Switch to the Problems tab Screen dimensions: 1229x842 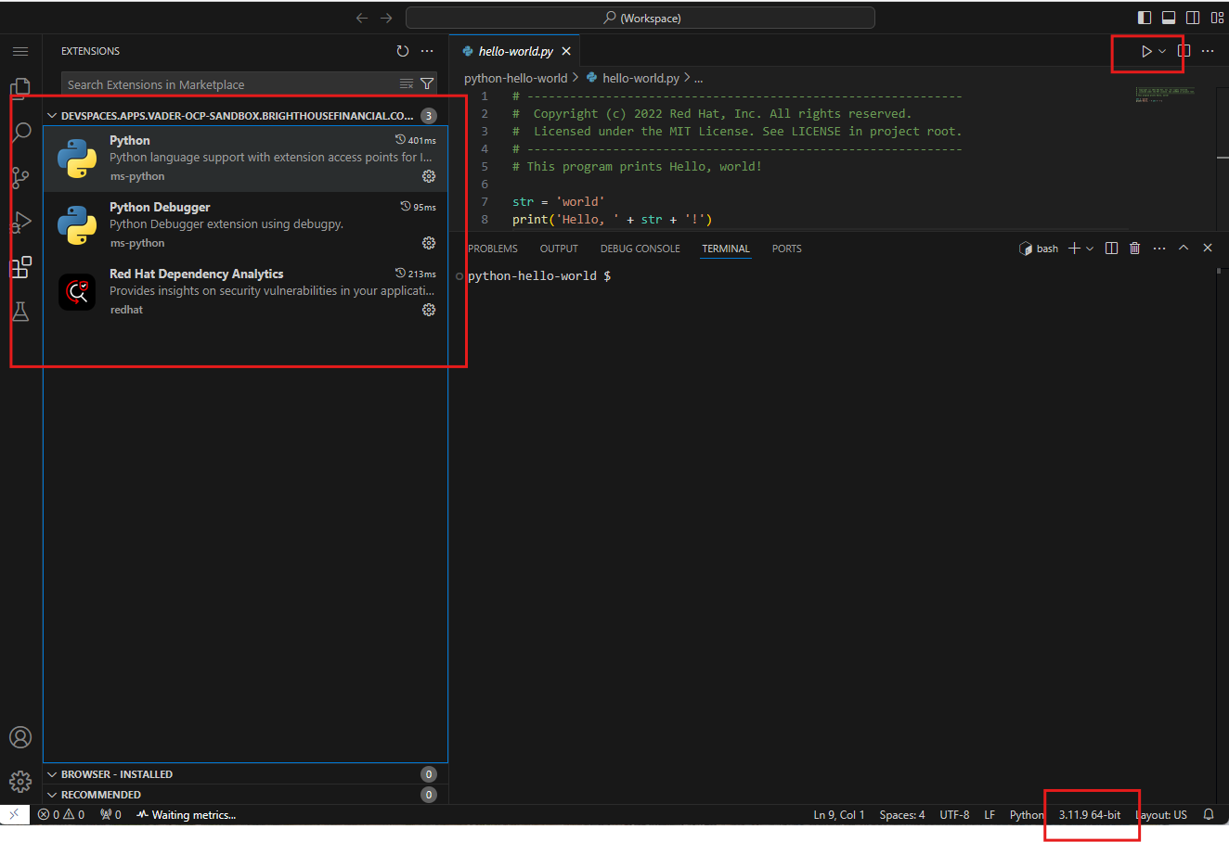pos(493,249)
